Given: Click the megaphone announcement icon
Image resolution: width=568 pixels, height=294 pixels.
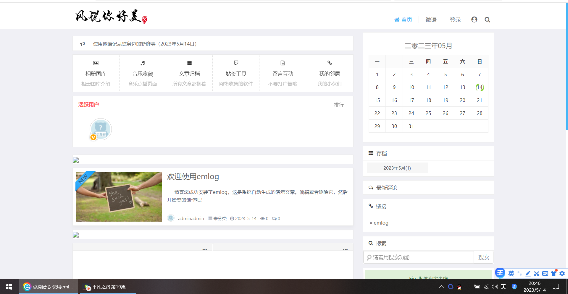Looking at the screenshot, I should click(83, 44).
